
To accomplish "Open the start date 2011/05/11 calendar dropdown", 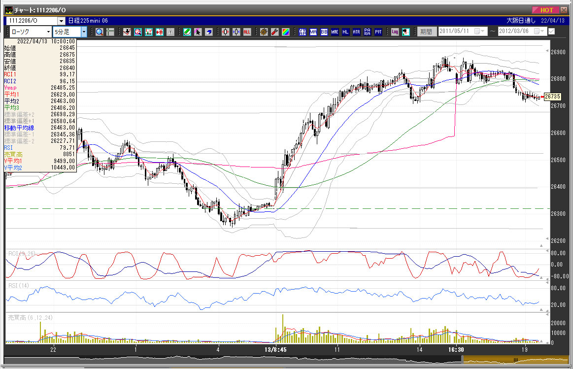I will point(479,32).
